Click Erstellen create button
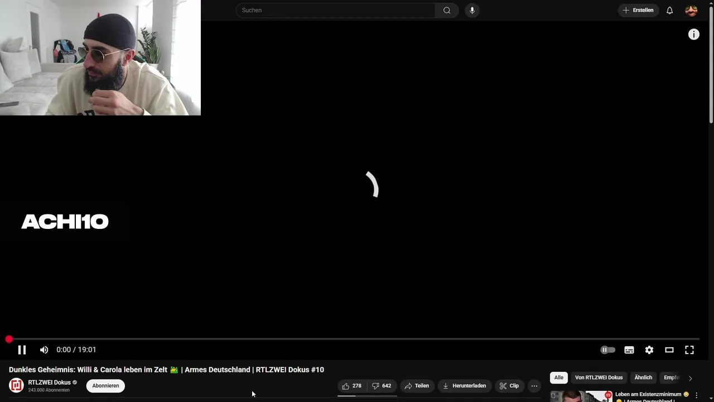 point(638,10)
